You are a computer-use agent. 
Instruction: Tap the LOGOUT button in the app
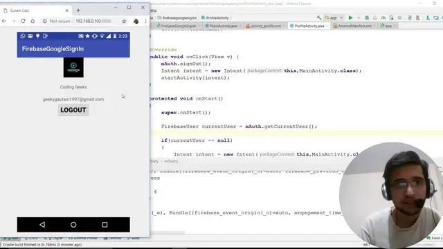pos(73,110)
